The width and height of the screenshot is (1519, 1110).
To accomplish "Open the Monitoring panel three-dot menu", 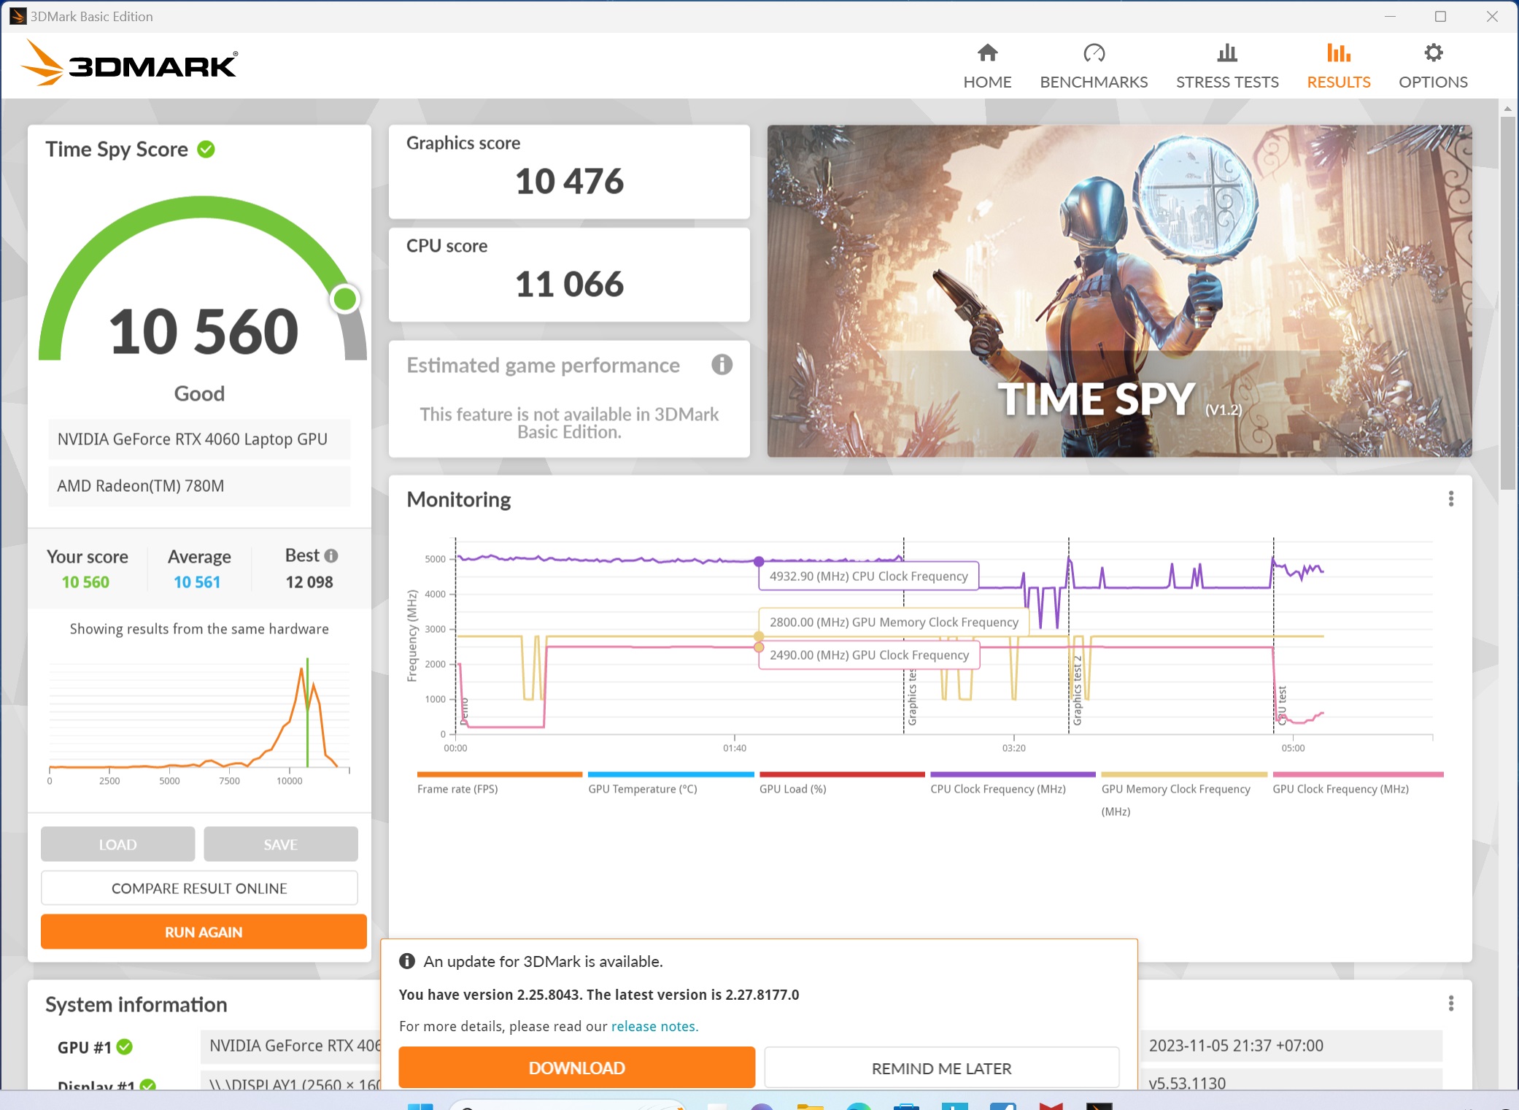I will 1450,498.
